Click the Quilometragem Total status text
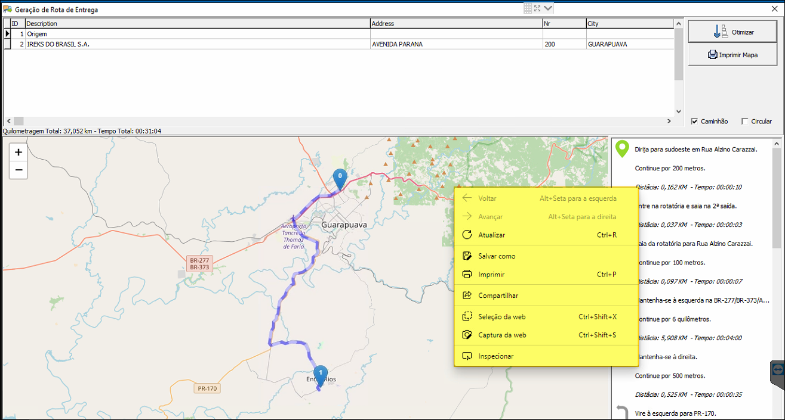 tap(82, 131)
